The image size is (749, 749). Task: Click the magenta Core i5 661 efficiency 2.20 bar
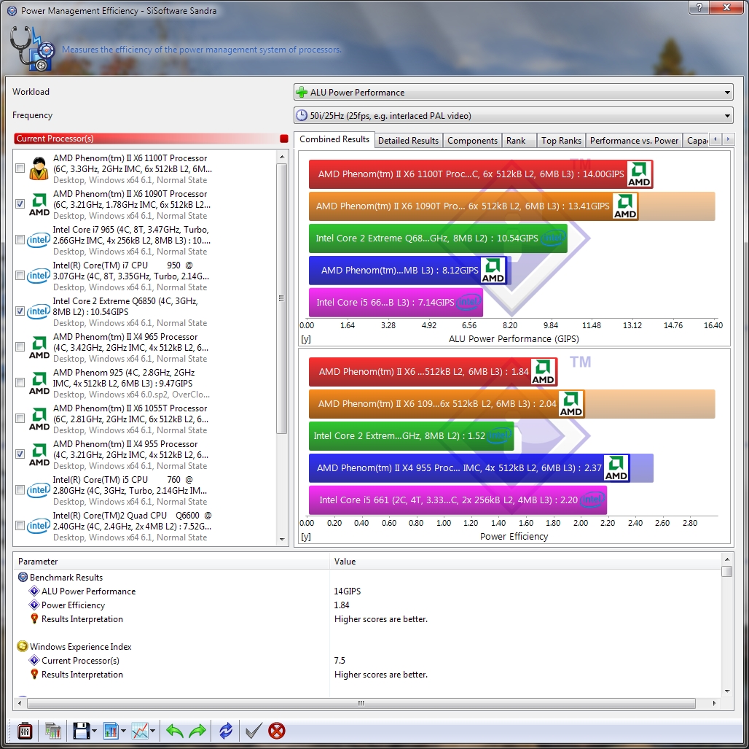pos(458,500)
